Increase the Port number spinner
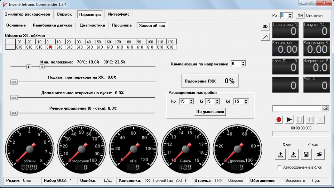334x188 pixels. click(290, 14)
